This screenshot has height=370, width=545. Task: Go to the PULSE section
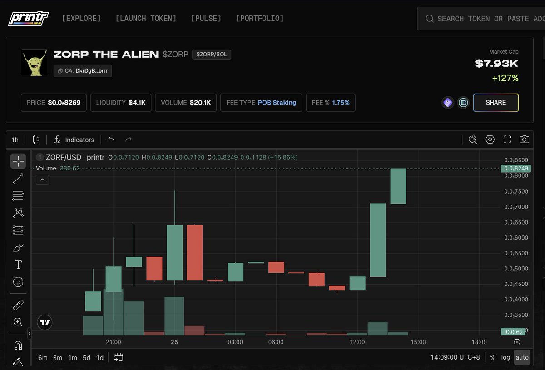[206, 18]
